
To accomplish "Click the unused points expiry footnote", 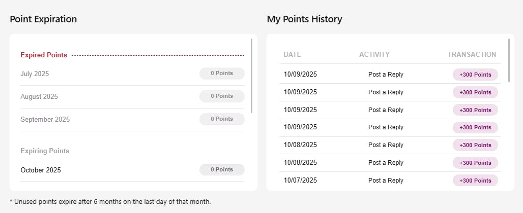I will (x=110, y=201).
